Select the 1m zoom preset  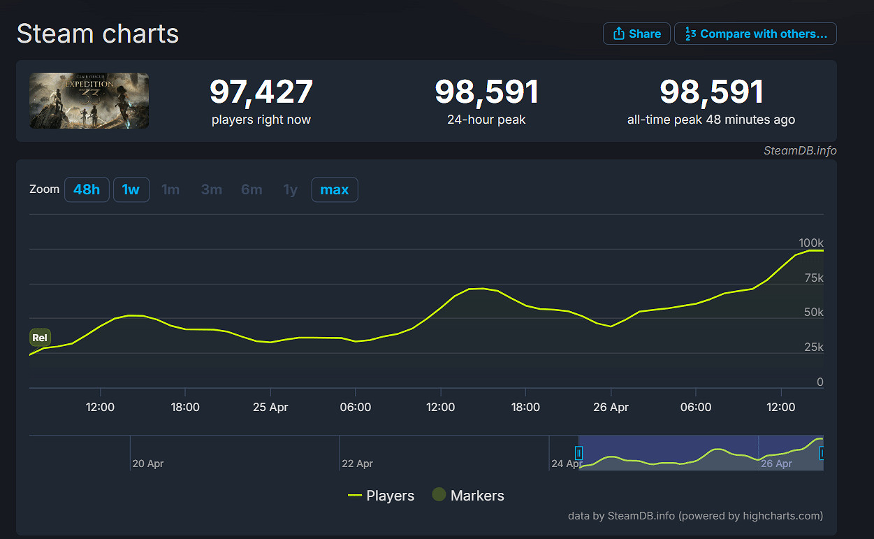170,189
